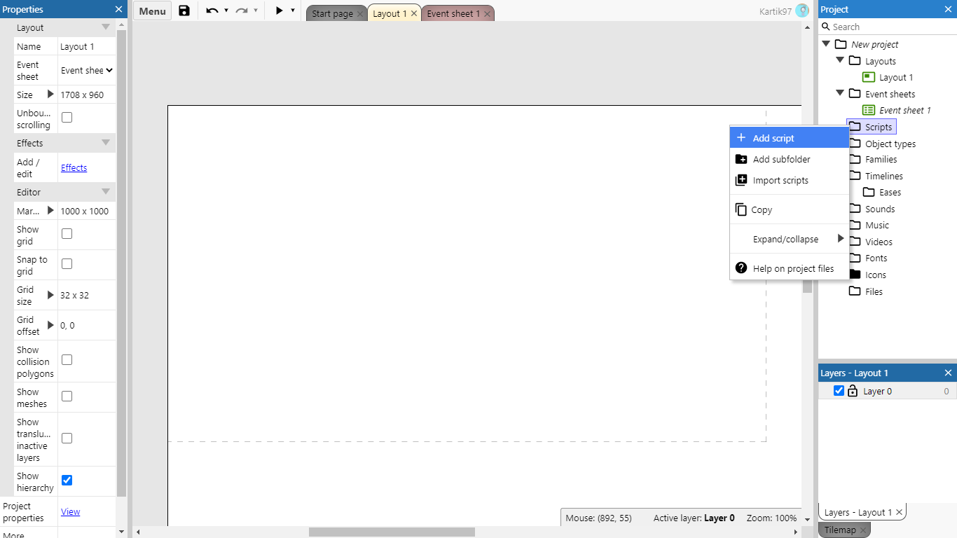The width and height of the screenshot is (957, 538).
Task: Select the Families folder
Action: click(881, 159)
